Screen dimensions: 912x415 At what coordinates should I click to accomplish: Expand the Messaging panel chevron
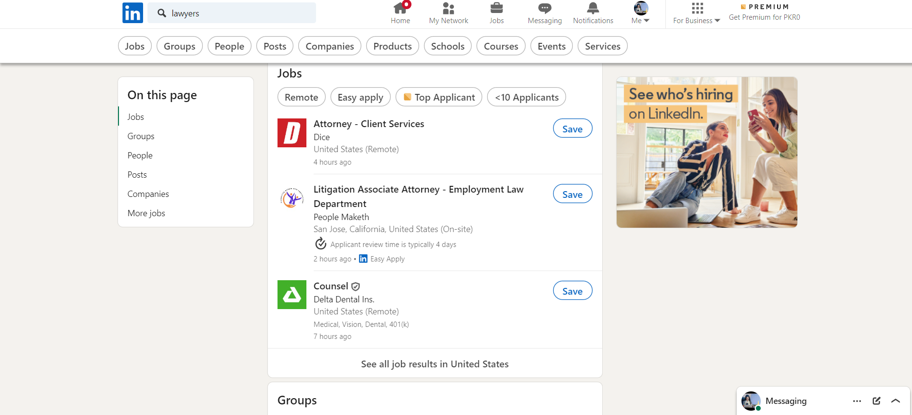point(896,401)
